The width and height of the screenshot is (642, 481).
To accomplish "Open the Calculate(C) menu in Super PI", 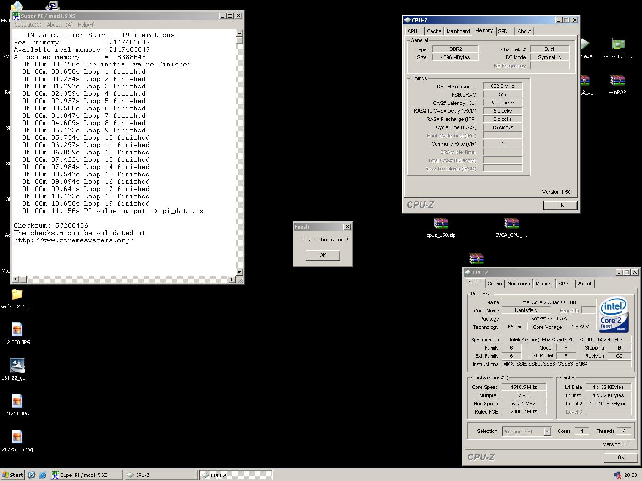I will click(x=28, y=25).
